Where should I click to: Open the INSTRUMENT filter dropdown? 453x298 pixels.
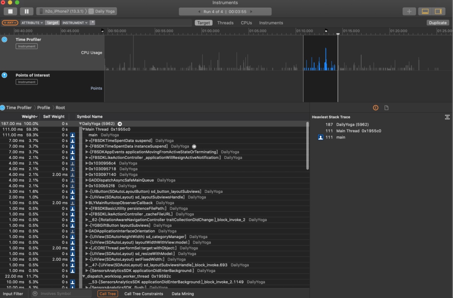(75, 23)
